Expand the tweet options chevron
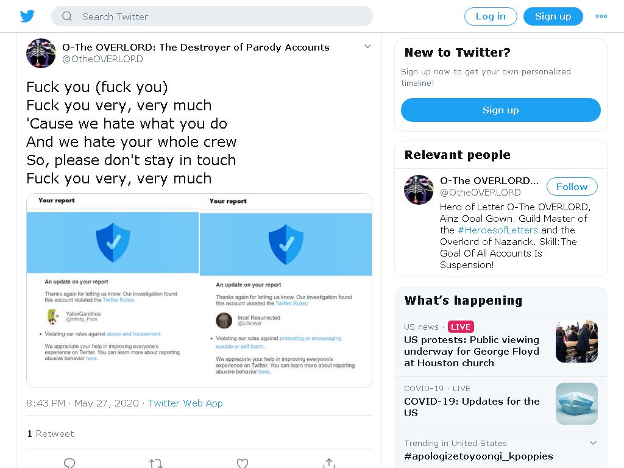 point(367,46)
